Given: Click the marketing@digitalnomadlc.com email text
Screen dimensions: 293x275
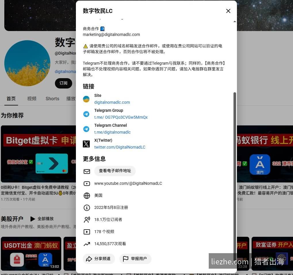Looking at the screenshot, I should 111,34.
